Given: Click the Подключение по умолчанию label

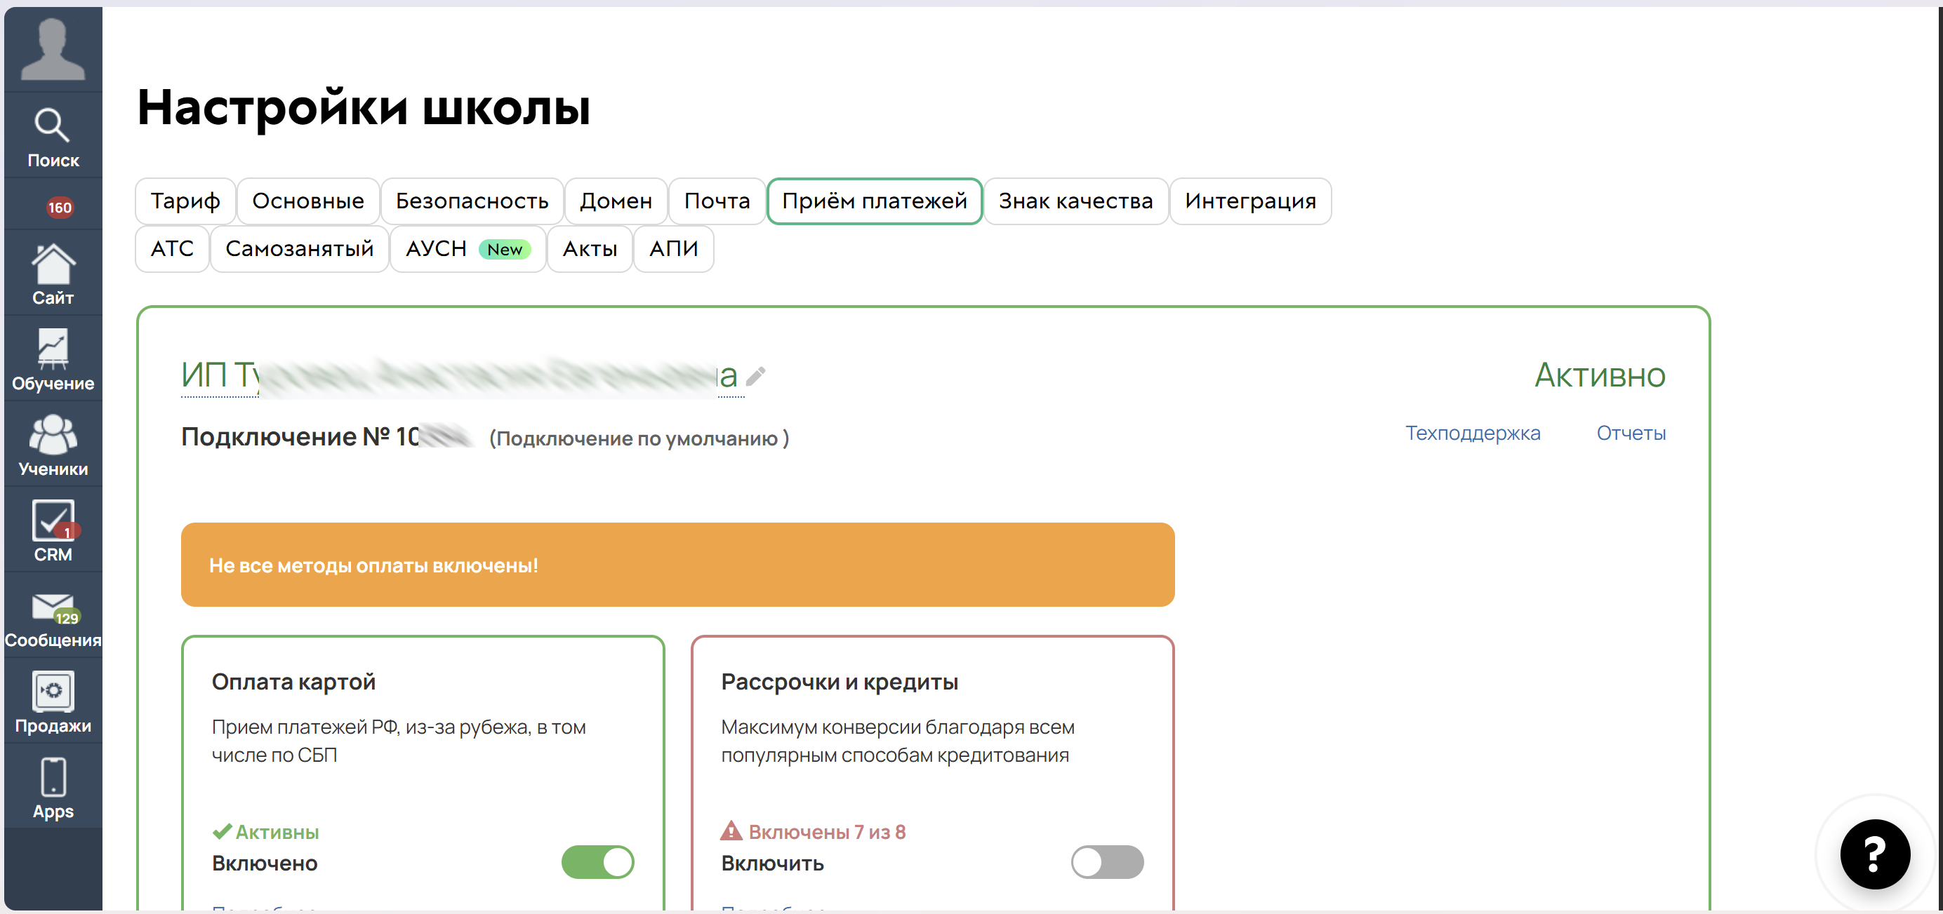Looking at the screenshot, I should click(639, 438).
